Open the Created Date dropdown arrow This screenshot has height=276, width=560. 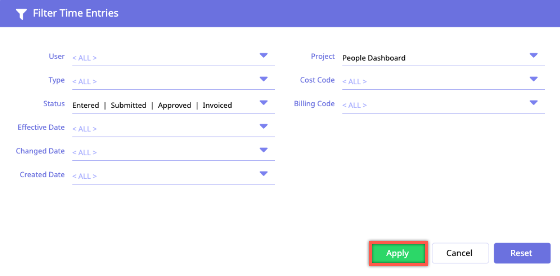tap(263, 174)
